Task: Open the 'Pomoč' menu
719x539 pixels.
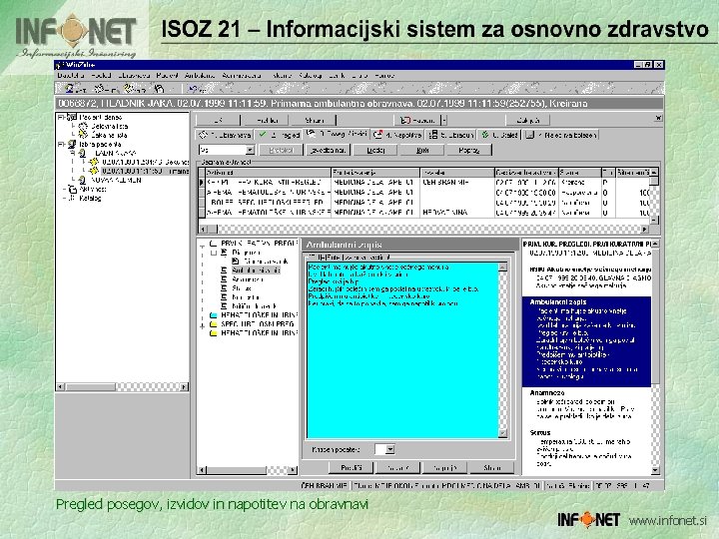Action: (384, 75)
